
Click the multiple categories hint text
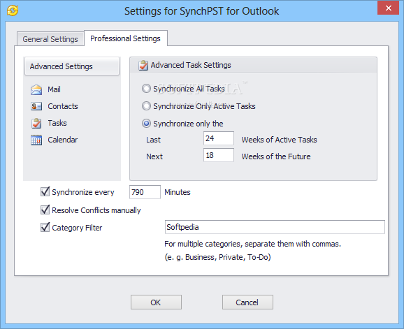[252, 244]
